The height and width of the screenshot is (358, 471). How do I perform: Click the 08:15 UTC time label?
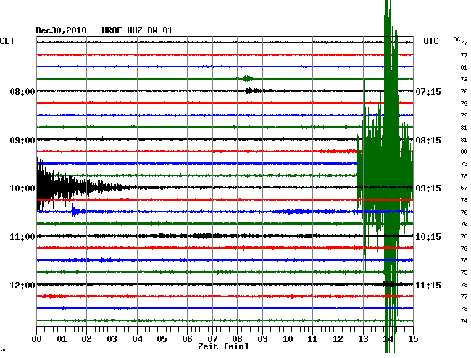pyautogui.click(x=428, y=141)
